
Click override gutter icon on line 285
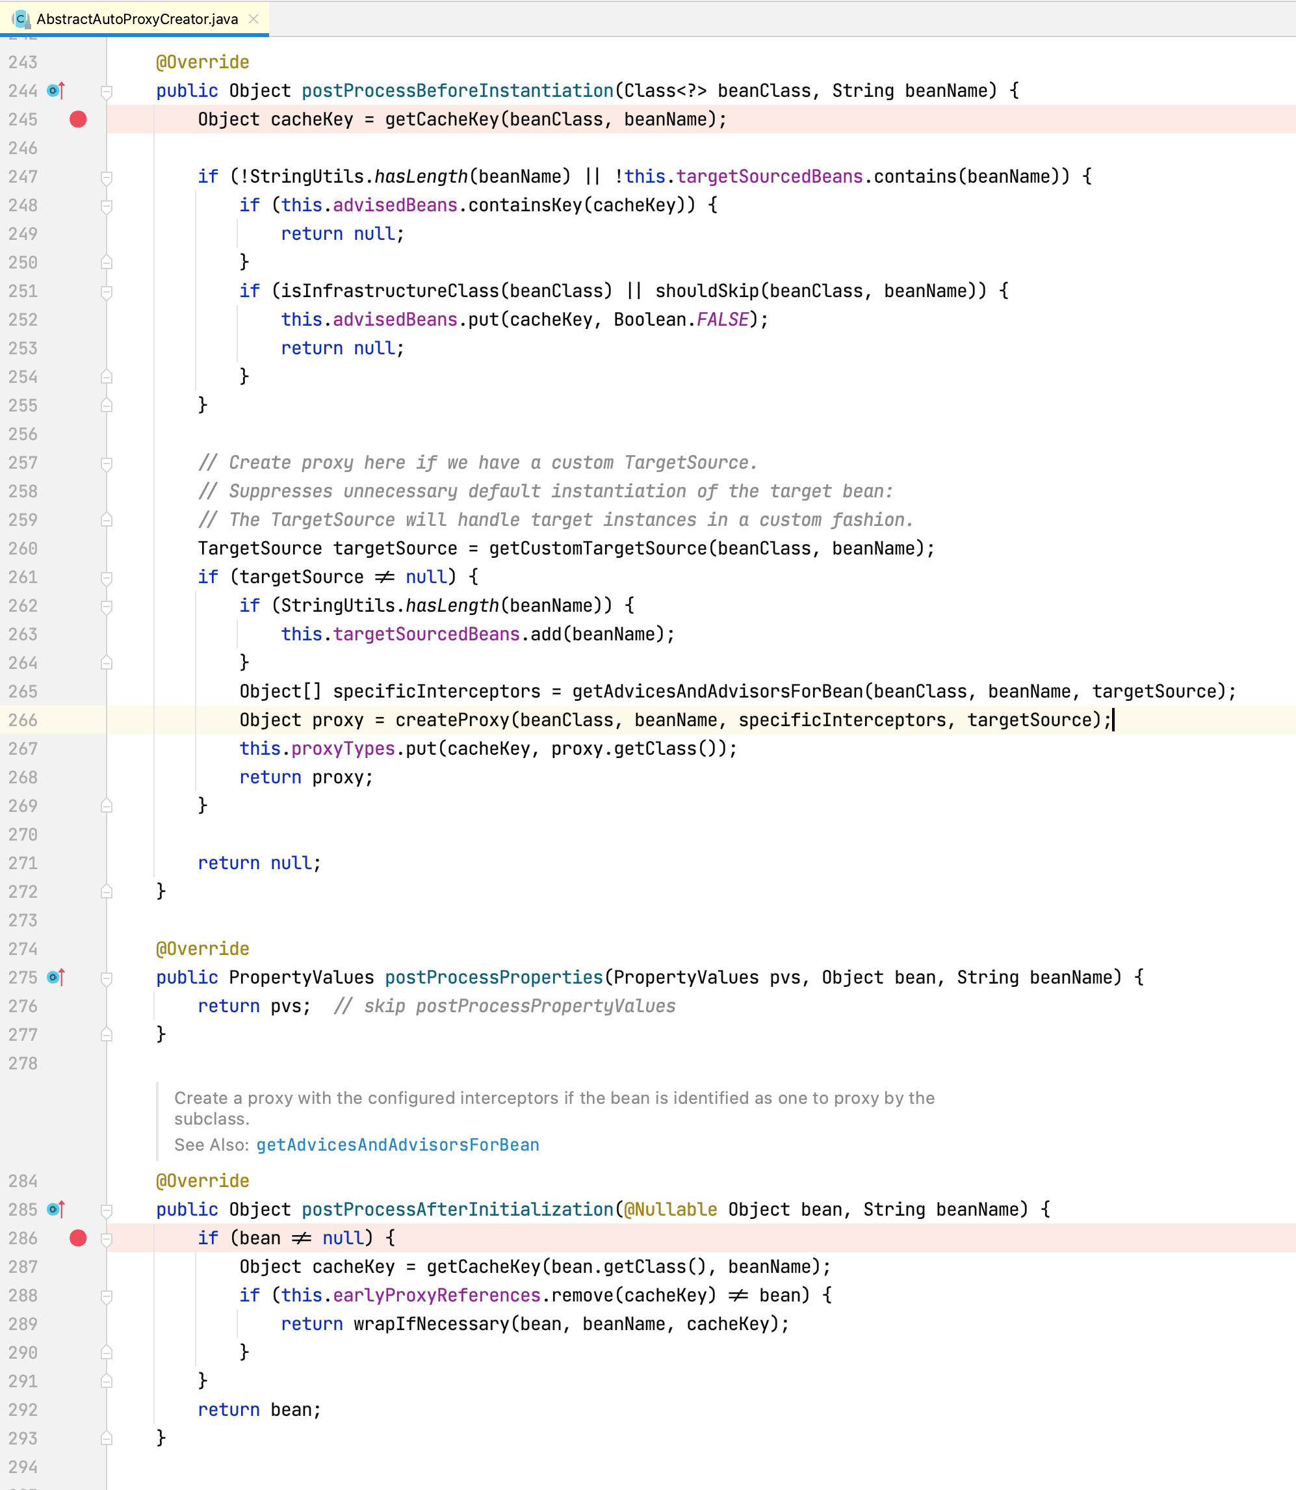point(56,1209)
